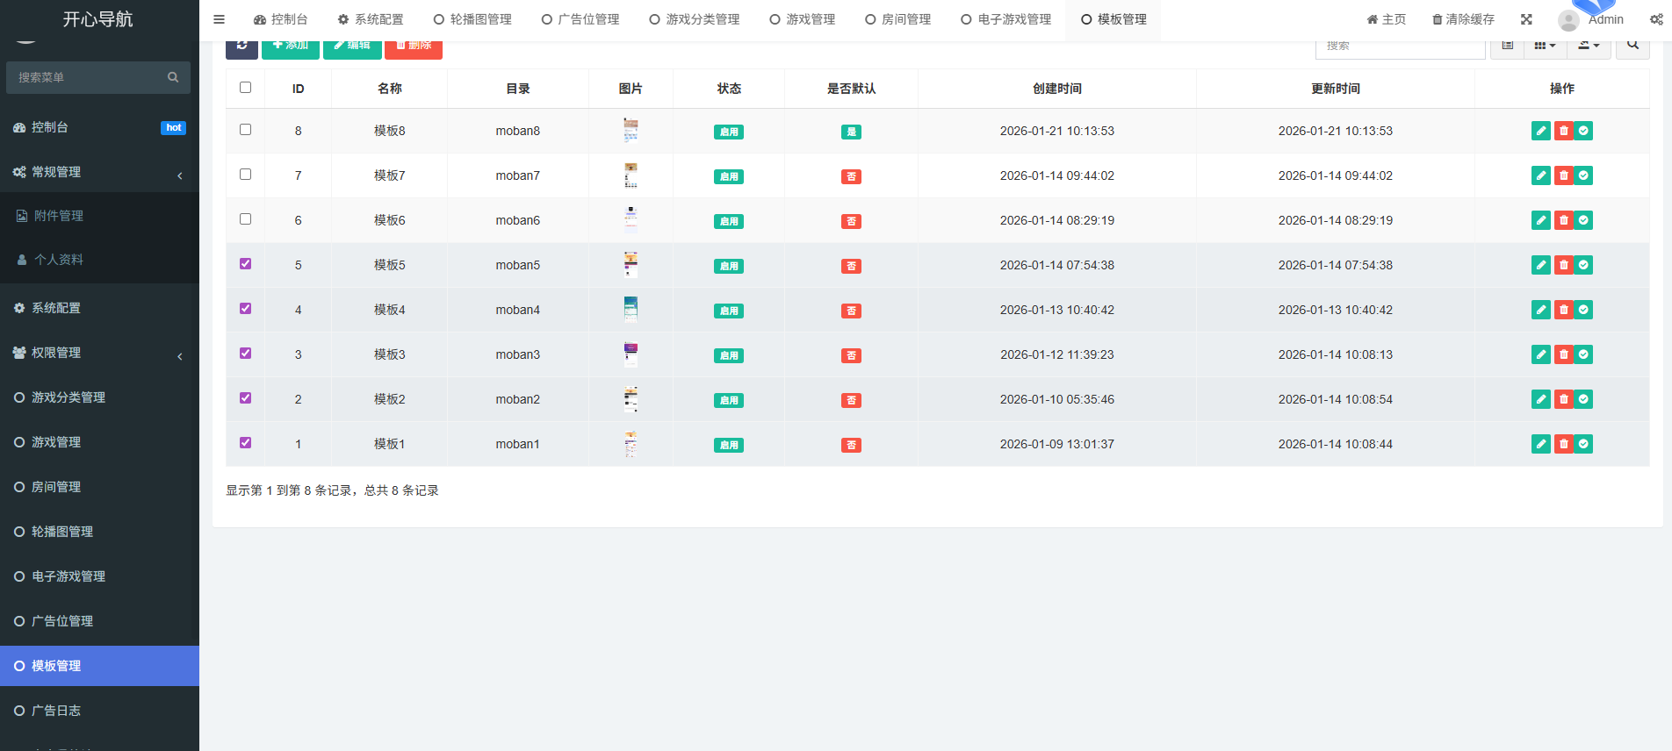This screenshot has width=1672, height=751.
Task: Delete the 模板5 row via trash icon
Action: (x=1563, y=265)
